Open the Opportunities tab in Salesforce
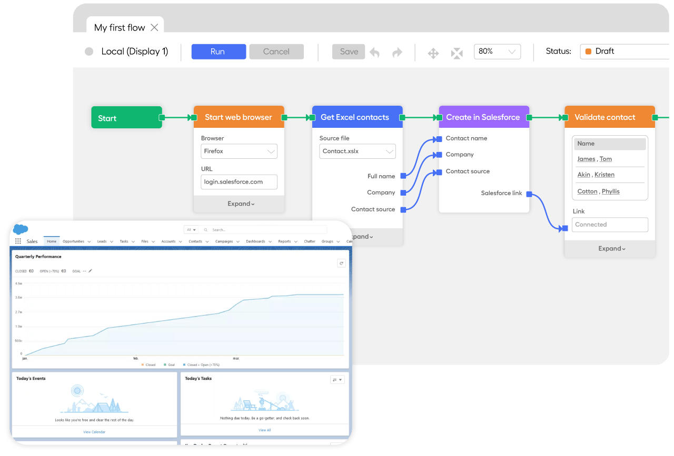The height and width of the screenshot is (456, 674). [73, 241]
